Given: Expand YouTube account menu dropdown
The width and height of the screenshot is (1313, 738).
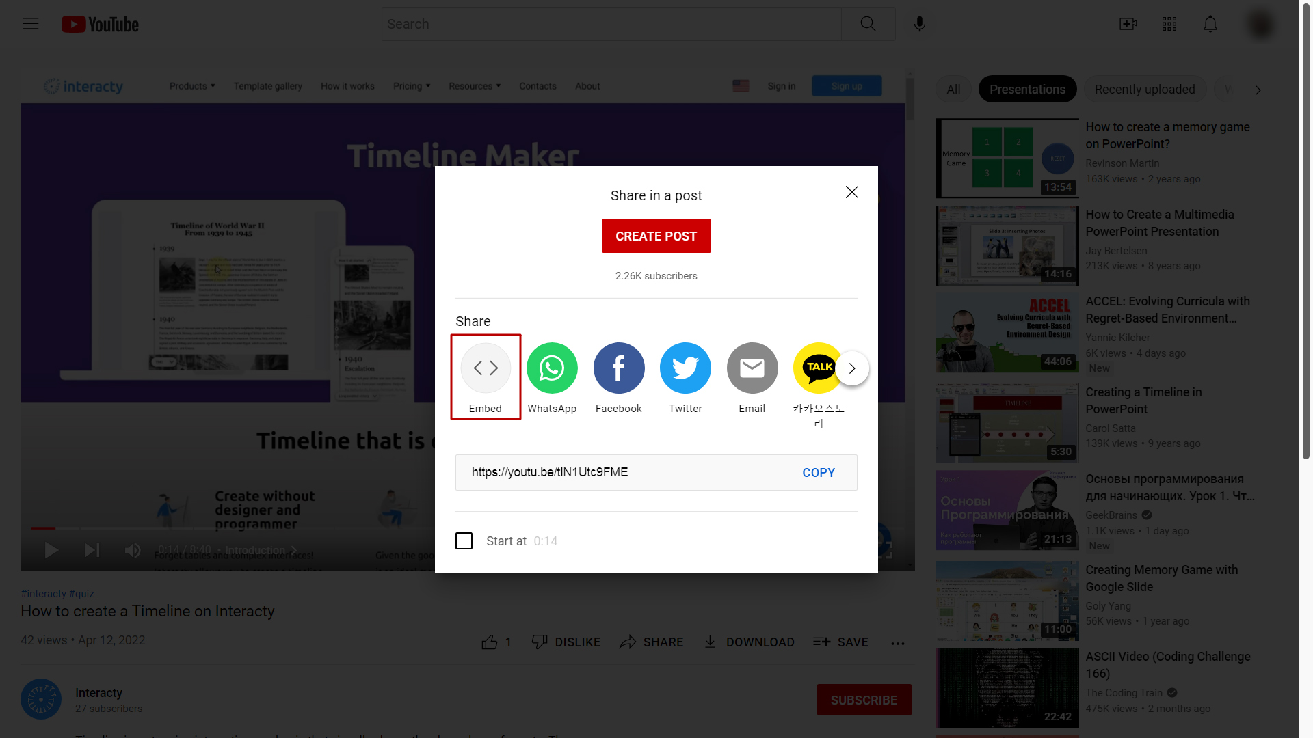Looking at the screenshot, I should point(1262,23).
